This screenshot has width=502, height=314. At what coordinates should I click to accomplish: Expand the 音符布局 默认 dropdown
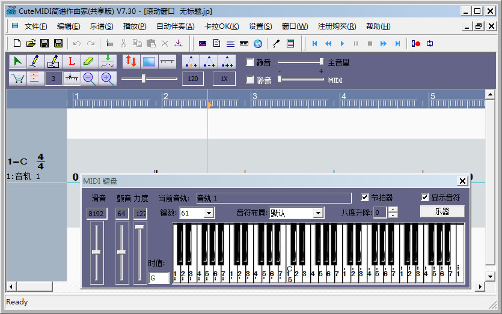pyautogui.click(x=318, y=213)
